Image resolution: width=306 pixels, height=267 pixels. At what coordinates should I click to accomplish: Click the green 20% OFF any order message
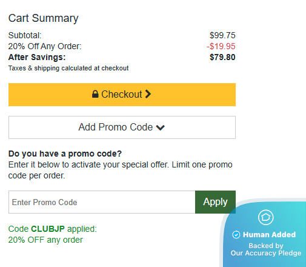tap(45, 240)
